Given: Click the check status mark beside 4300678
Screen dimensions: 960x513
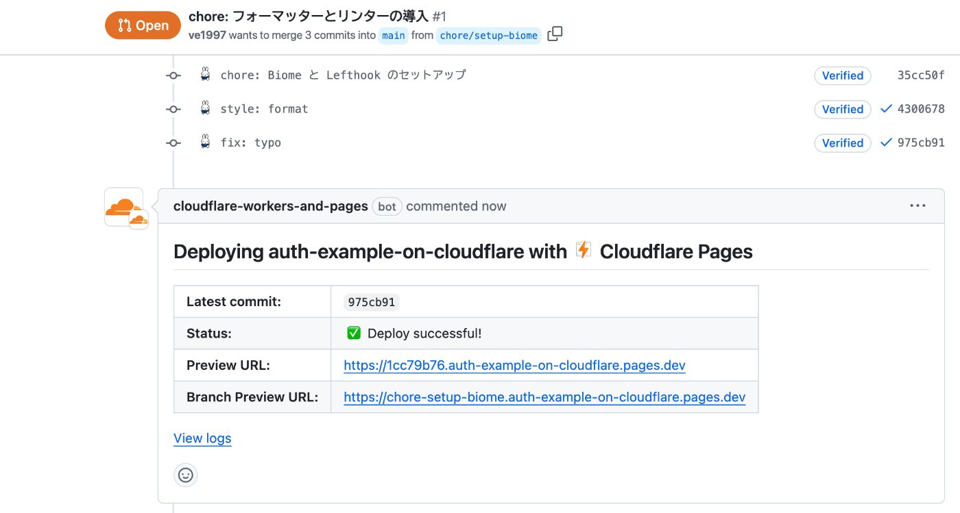Looking at the screenshot, I should (x=886, y=109).
